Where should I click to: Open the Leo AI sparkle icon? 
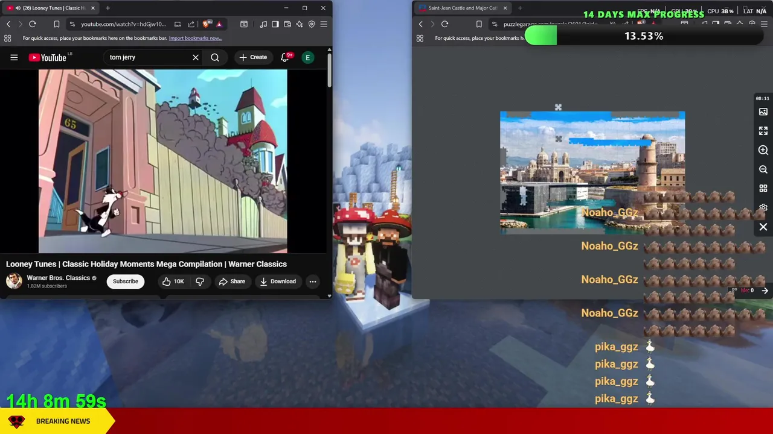pyautogui.click(x=300, y=24)
